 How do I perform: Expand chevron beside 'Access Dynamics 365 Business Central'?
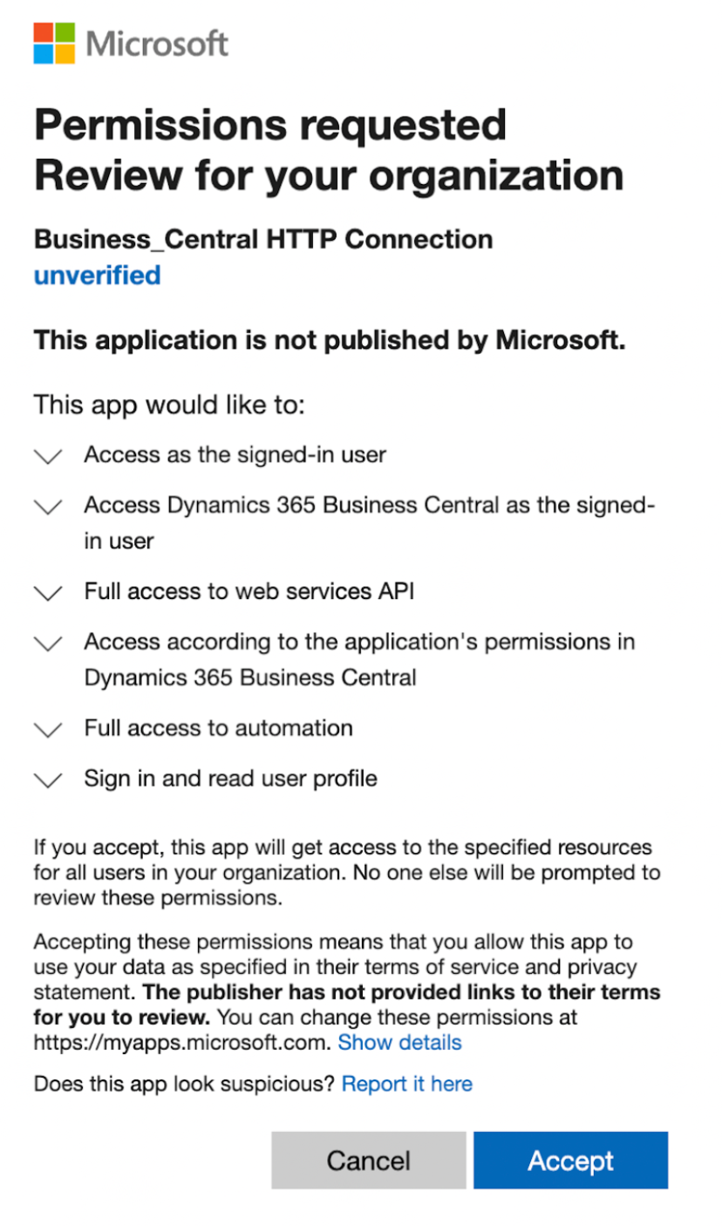click(48, 507)
